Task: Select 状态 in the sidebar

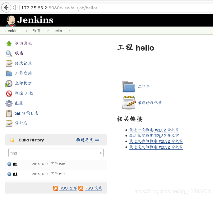Action: pyautogui.click(x=19, y=53)
